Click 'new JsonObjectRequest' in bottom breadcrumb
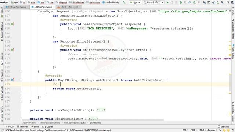The height and width of the screenshot is (132, 235). 75,123
